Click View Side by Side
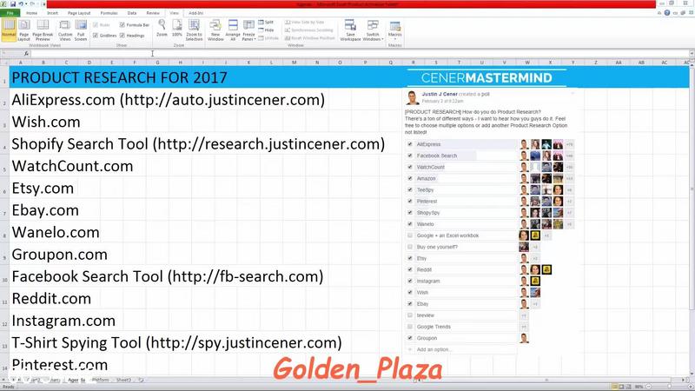Image resolution: width=695 pixels, height=391 pixels. pos(305,23)
